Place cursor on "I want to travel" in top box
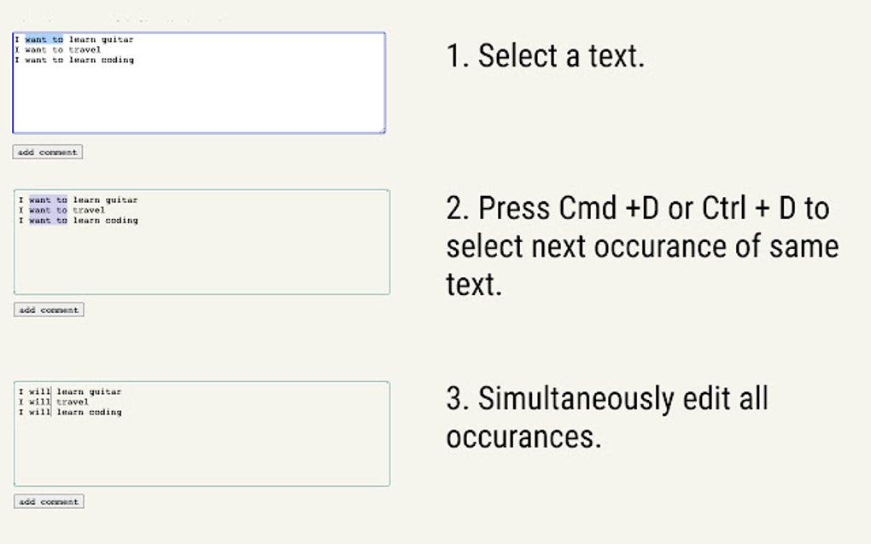Image resolution: width=871 pixels, height=544 pixels. pyautogui.click(x=57, y=49)
